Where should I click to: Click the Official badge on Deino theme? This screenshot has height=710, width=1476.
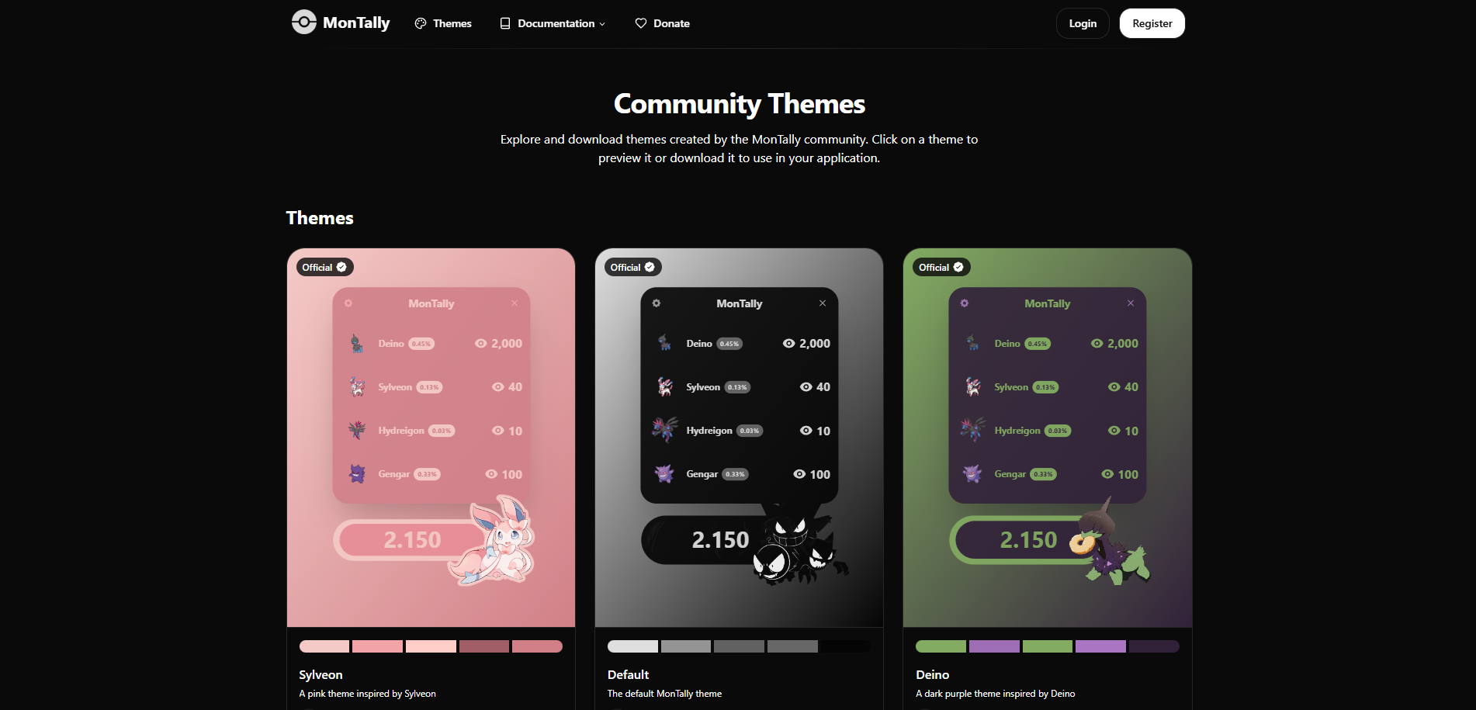pos(941,267)
